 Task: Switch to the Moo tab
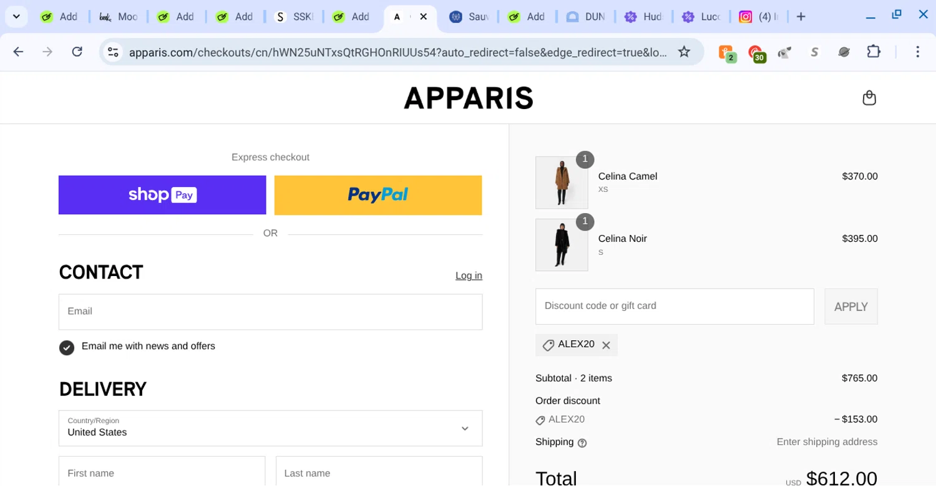119,17
